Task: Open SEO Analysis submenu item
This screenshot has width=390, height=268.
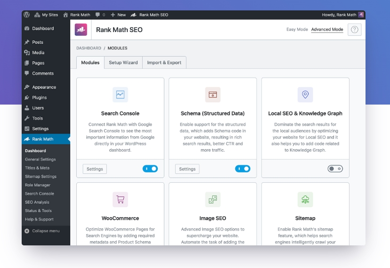Action: [37, 202]
